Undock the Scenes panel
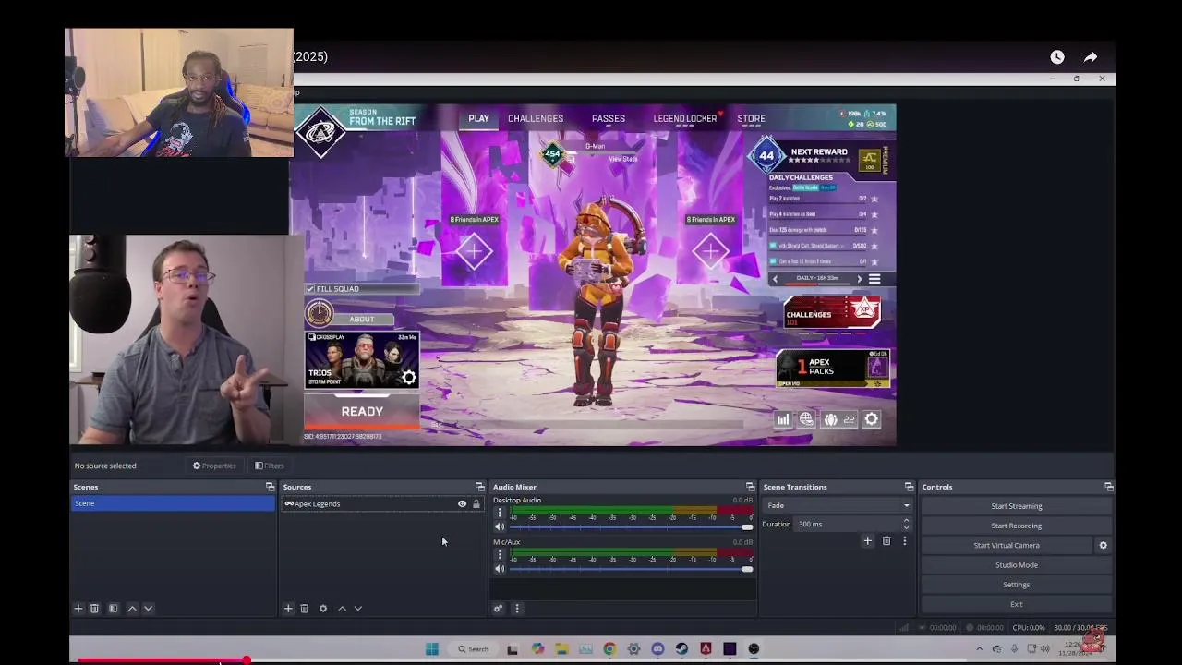The image size is (1182, 665). coord(270,487)
